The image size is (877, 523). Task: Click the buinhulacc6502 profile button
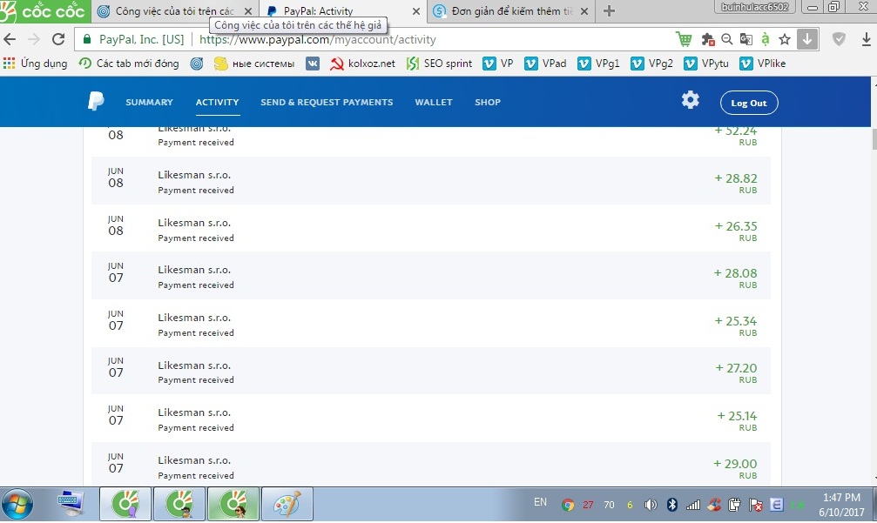[755, 7]
